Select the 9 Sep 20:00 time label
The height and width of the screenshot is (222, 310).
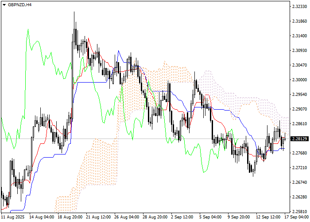pos(239,218)
